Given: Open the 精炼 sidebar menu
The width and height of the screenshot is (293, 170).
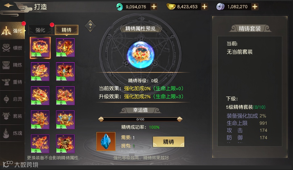Looking at the screenshot, I should tap(12, 65).
